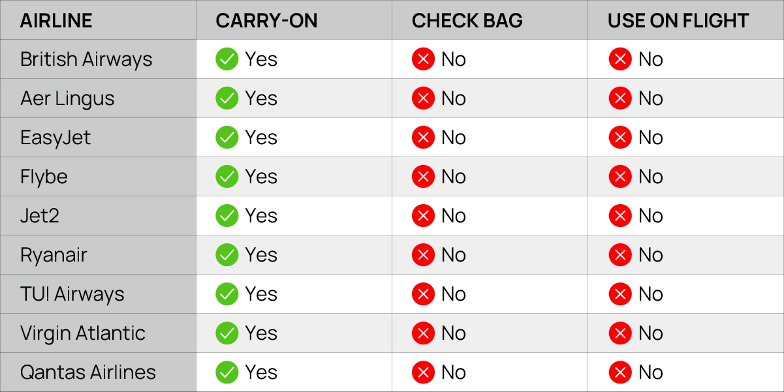This screenshot has height=392, width=784.
Task: Select the AIRLINE column header
Action: point(56,20)
